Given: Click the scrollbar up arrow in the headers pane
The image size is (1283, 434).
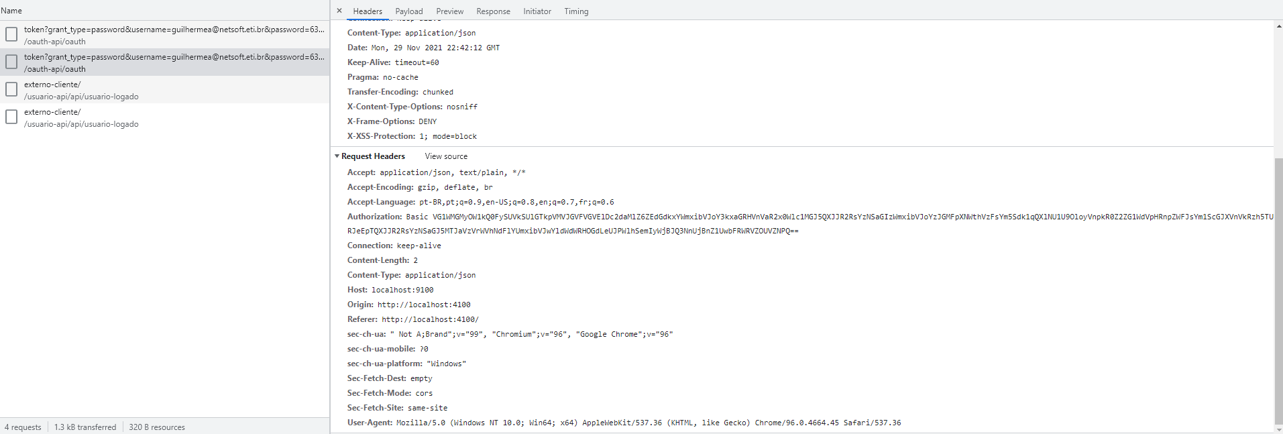Looking at the screenshot, I should 1278,25.
